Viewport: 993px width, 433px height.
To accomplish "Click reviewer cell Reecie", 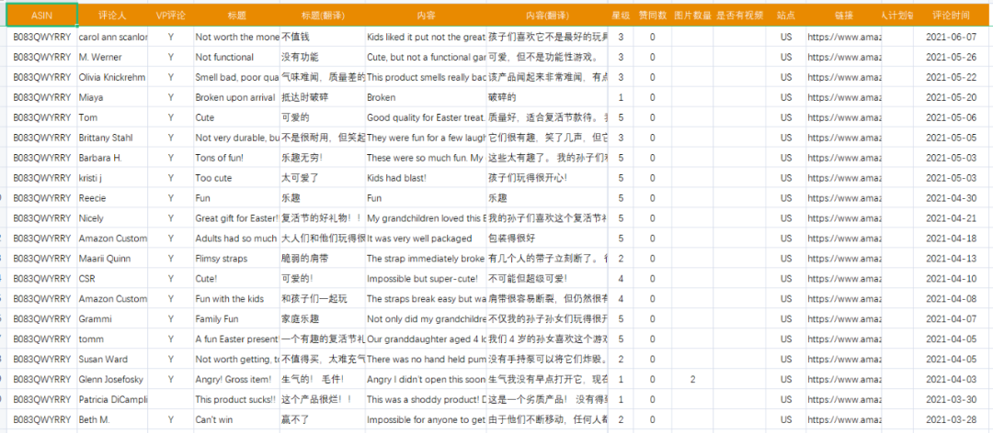I will (x=112, y=198).
